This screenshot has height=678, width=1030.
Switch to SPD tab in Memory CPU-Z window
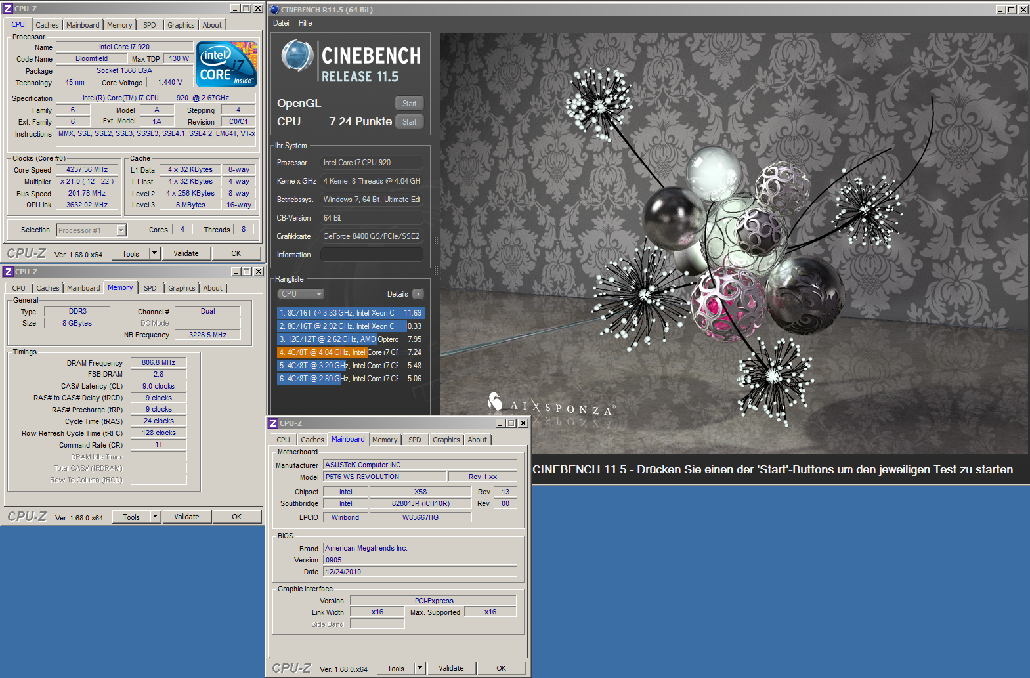[150, 288]
